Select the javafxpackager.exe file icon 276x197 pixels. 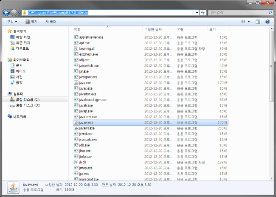click(x=76, y=99)
